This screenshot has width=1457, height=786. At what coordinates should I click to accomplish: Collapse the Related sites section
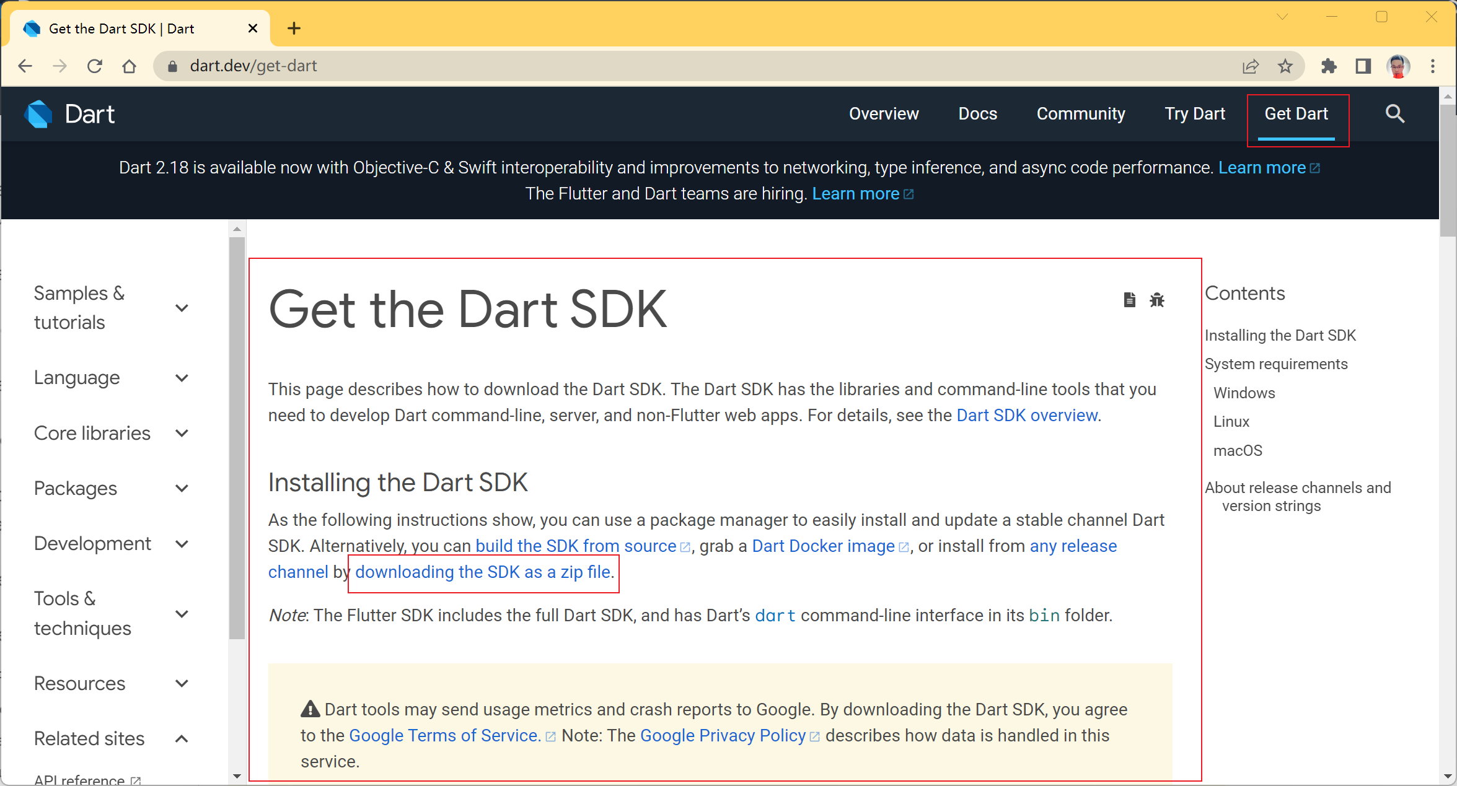tap(112, 738)
